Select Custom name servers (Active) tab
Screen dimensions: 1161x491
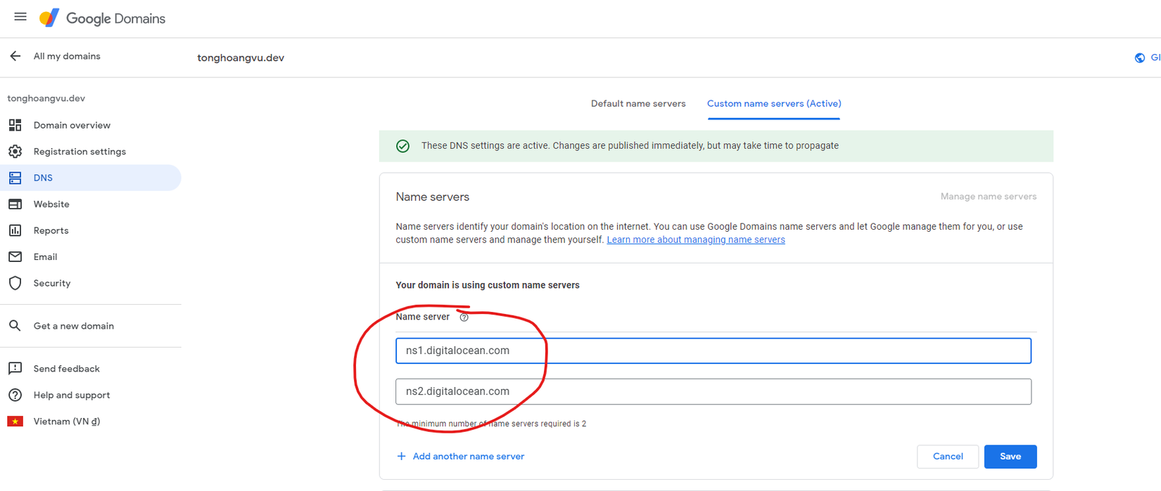(773, 104)
